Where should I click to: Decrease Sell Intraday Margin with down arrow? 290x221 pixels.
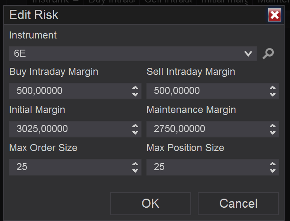pos(273,94)
